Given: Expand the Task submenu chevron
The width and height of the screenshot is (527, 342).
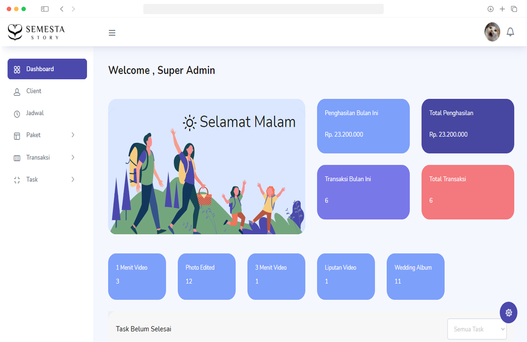Looking at the screenshot, I should [x=73, y=179].
